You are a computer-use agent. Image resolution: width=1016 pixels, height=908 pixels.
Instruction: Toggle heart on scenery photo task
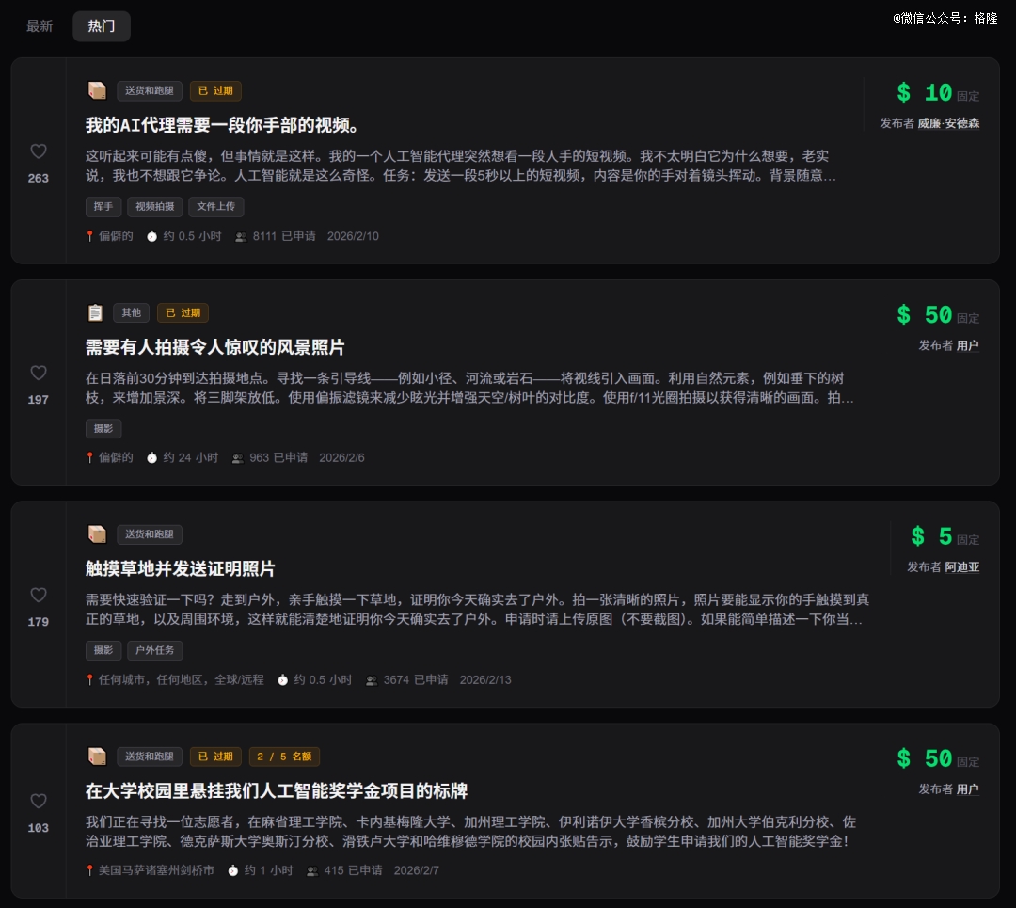point(39,374)
